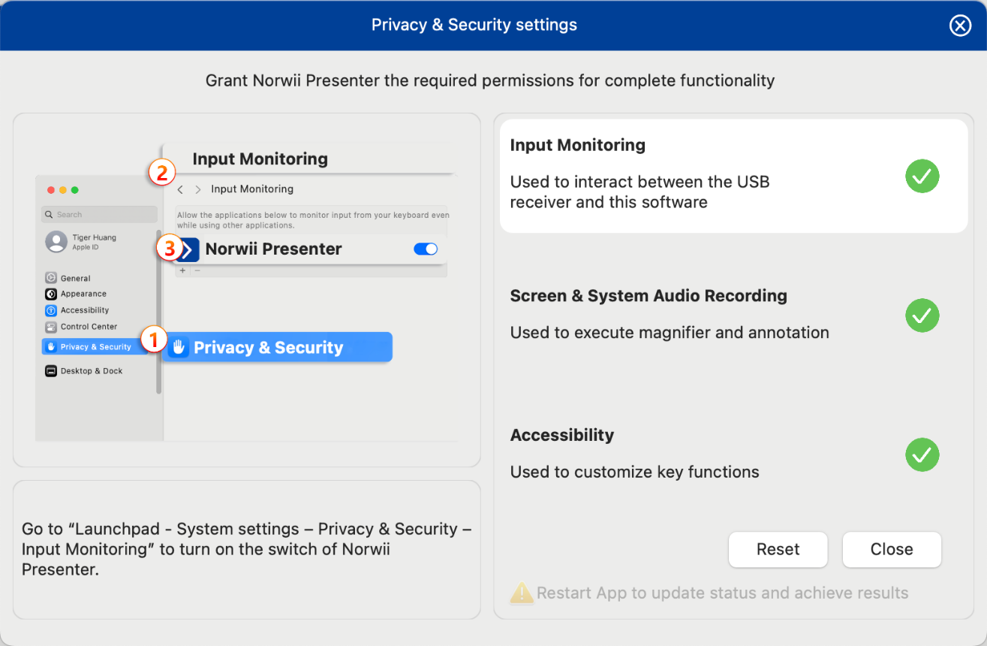Select the Input Monitoring permission row

(x=733, y=176)
